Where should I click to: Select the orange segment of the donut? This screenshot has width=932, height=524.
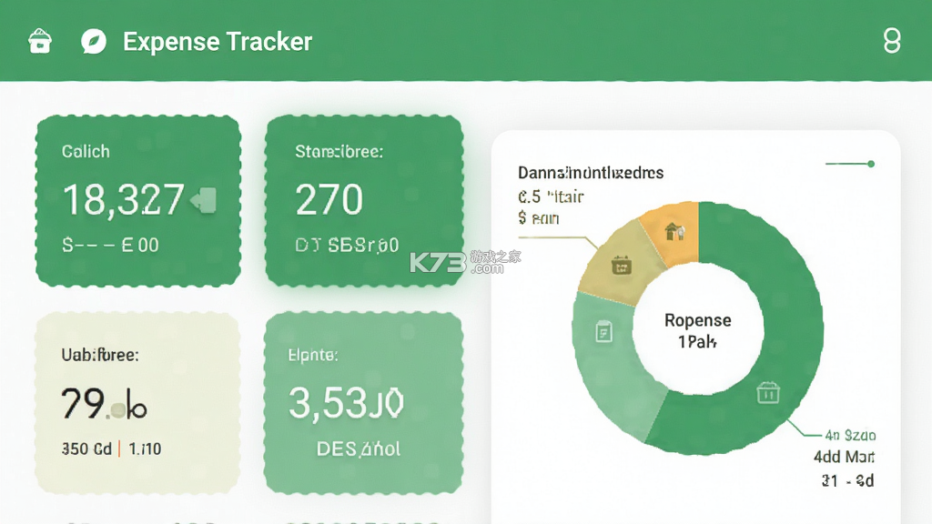674,233
